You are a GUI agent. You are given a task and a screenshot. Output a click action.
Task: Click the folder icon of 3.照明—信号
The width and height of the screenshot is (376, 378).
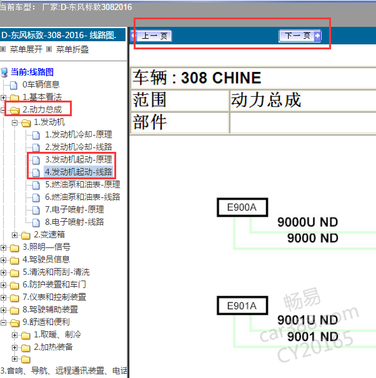point(14,248)
